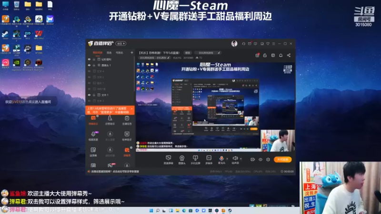
Task: Hide the 钻粉福利 source layer
Action: coord(89,59)
